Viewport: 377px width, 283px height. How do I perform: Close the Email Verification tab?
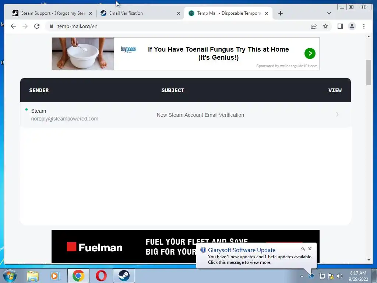(x=179, y=14)
